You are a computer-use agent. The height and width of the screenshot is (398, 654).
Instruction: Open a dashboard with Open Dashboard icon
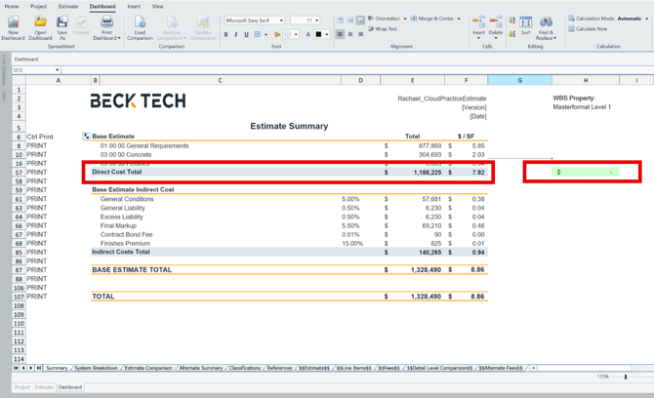tap(40, 23)
